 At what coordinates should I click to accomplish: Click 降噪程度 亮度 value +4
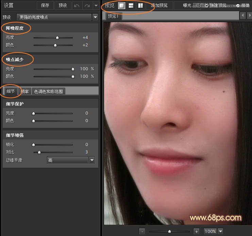85,38
